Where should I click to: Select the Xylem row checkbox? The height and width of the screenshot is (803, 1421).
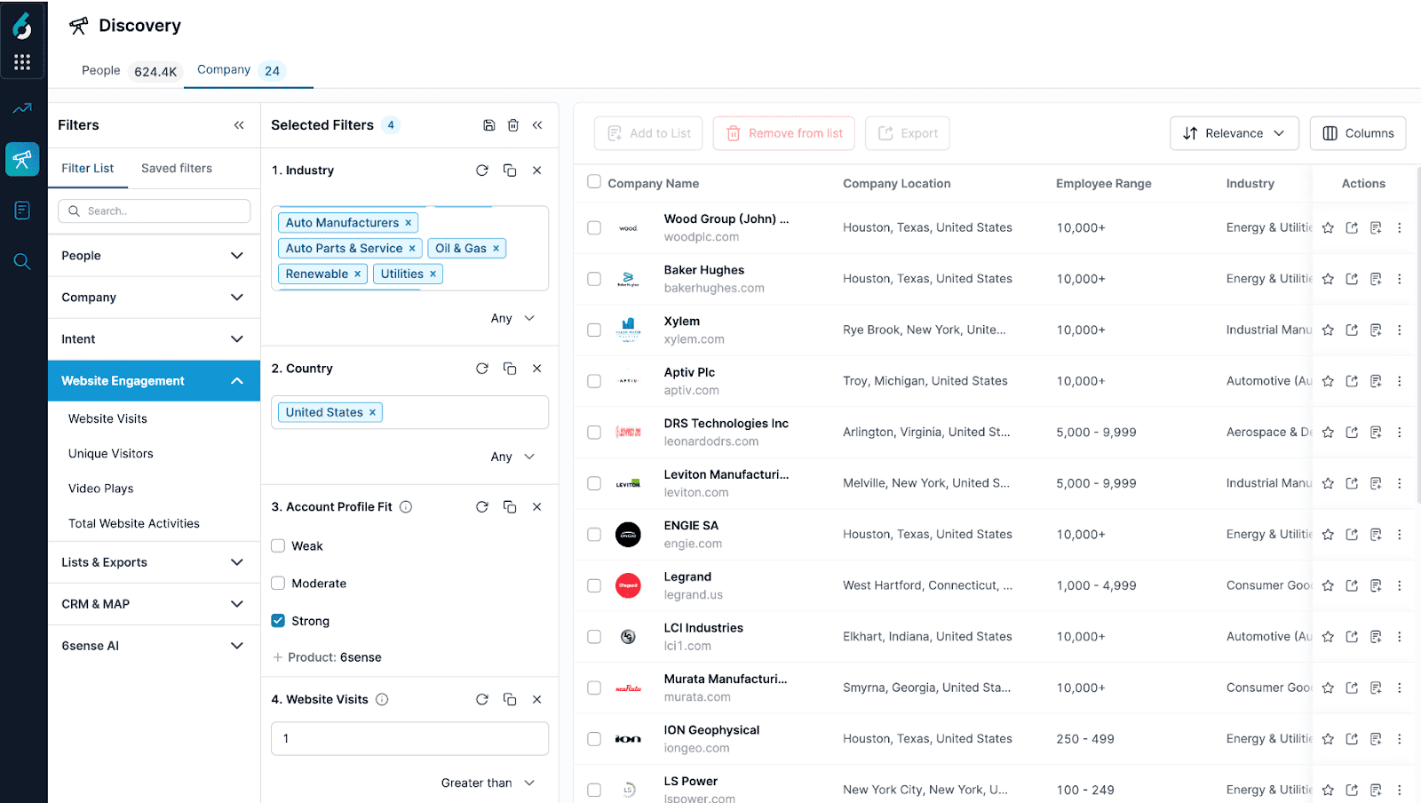[594, 330]
